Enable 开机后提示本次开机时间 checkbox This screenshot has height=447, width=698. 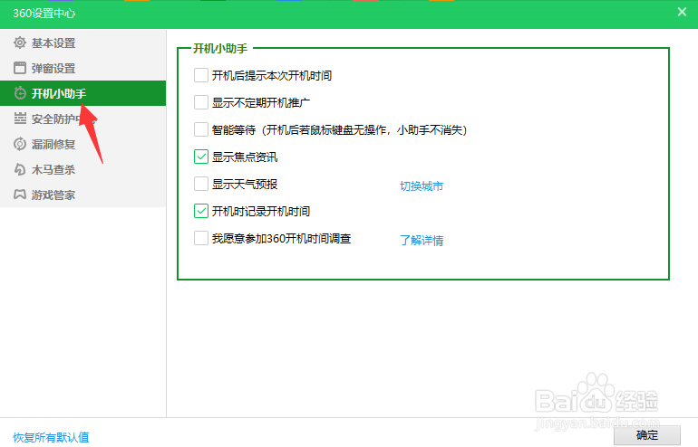pos(201,75)
